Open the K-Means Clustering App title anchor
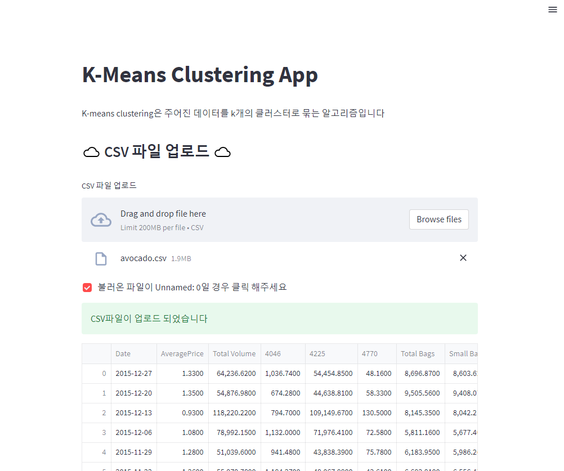Screen dimensions: 564x471 click(x=200, y=74)
